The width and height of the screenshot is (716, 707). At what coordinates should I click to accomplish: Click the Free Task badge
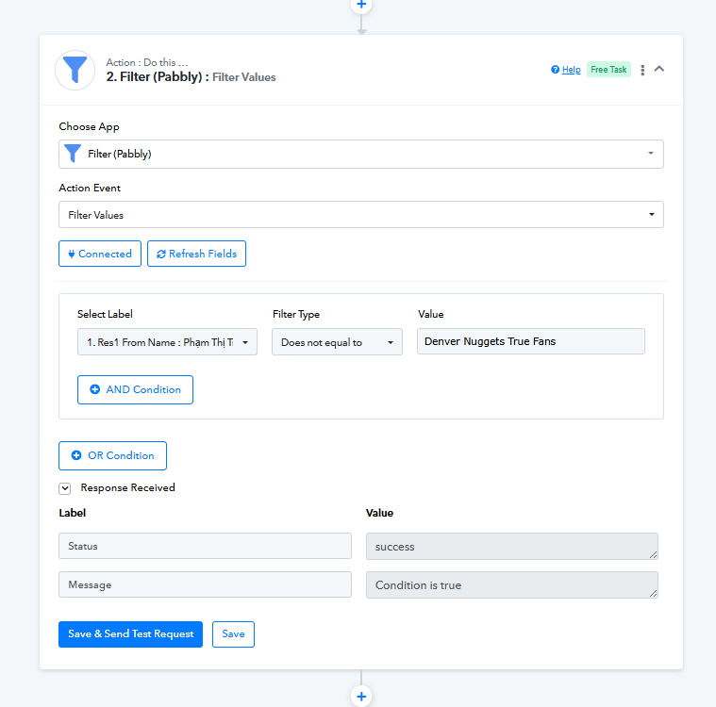point(608,70)
